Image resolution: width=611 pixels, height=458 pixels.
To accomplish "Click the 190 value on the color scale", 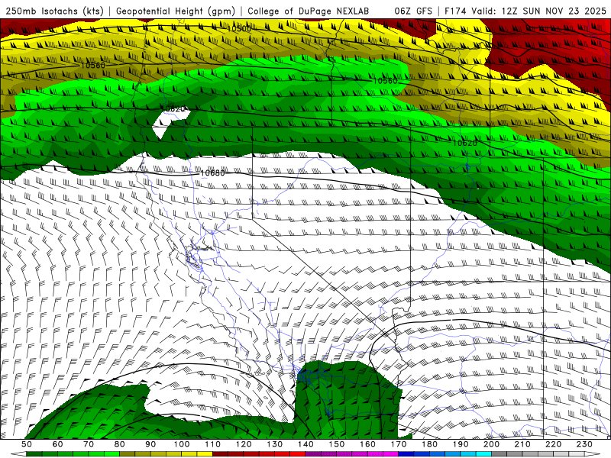I will 461,444.
